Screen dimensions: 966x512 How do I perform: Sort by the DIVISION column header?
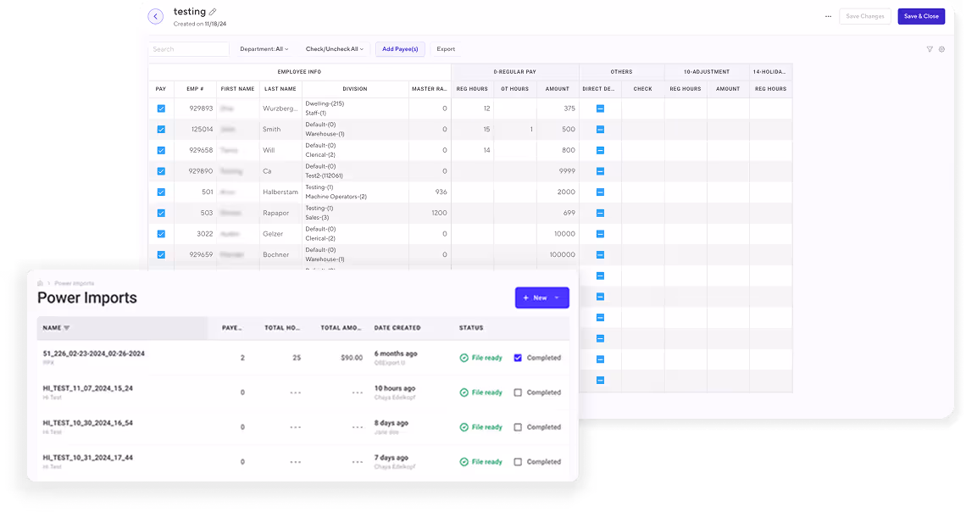coord(355,89)
